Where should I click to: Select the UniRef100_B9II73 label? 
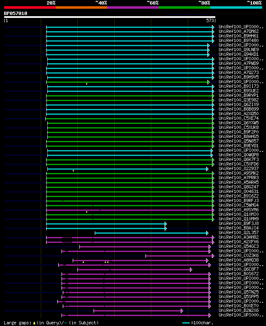click(239, 86)
